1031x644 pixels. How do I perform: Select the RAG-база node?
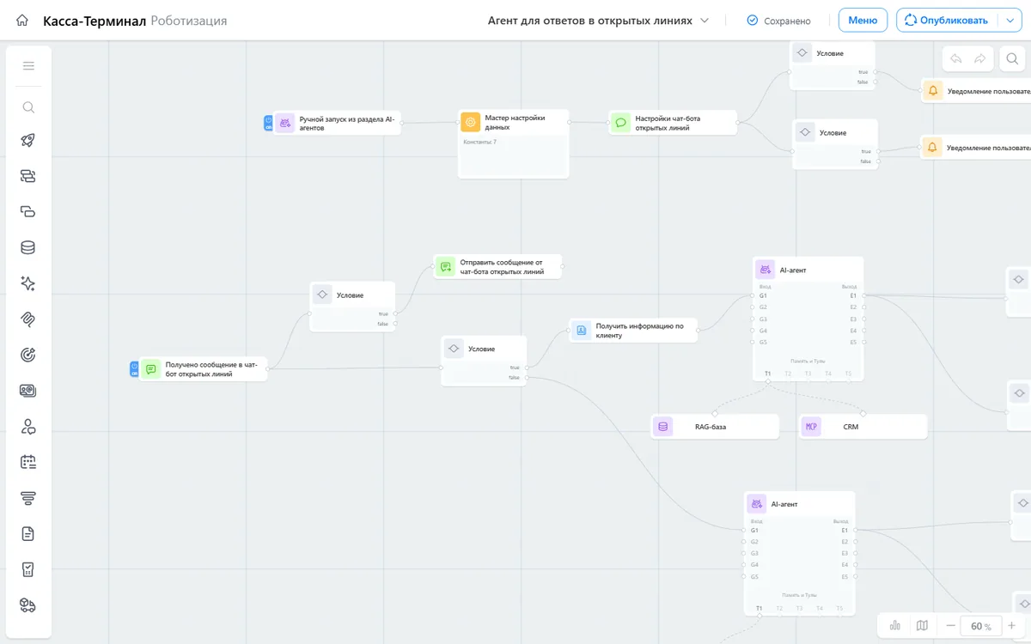point(715,427)
